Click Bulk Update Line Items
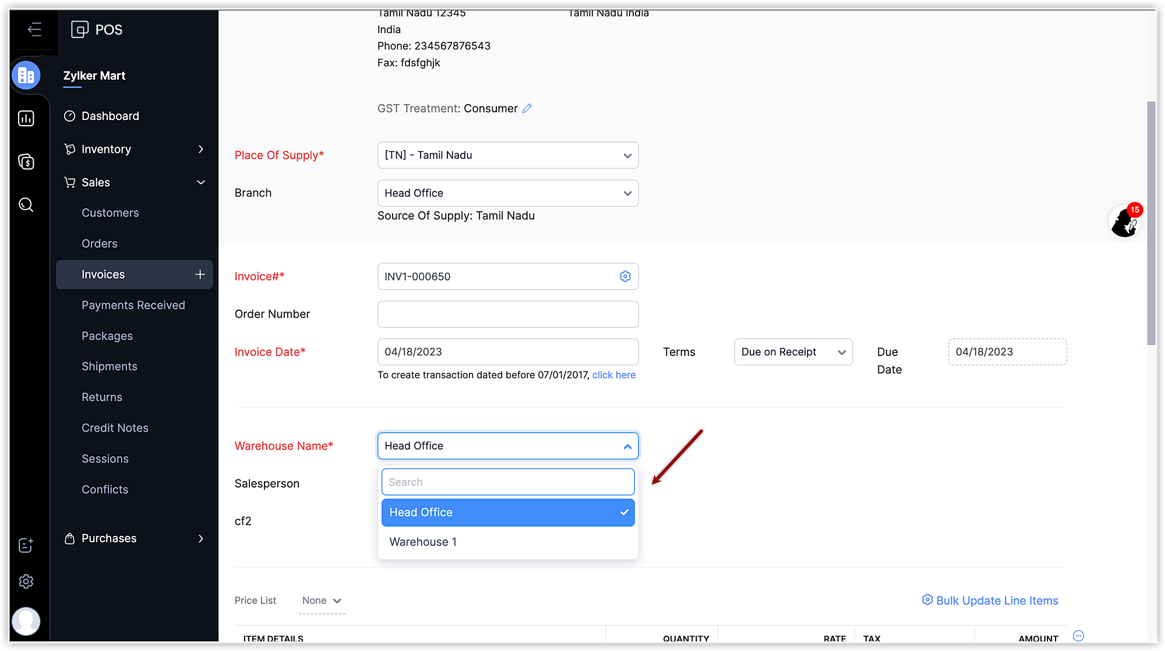The height and width of the screenshot is (651, 1165). tap(990, 600)
